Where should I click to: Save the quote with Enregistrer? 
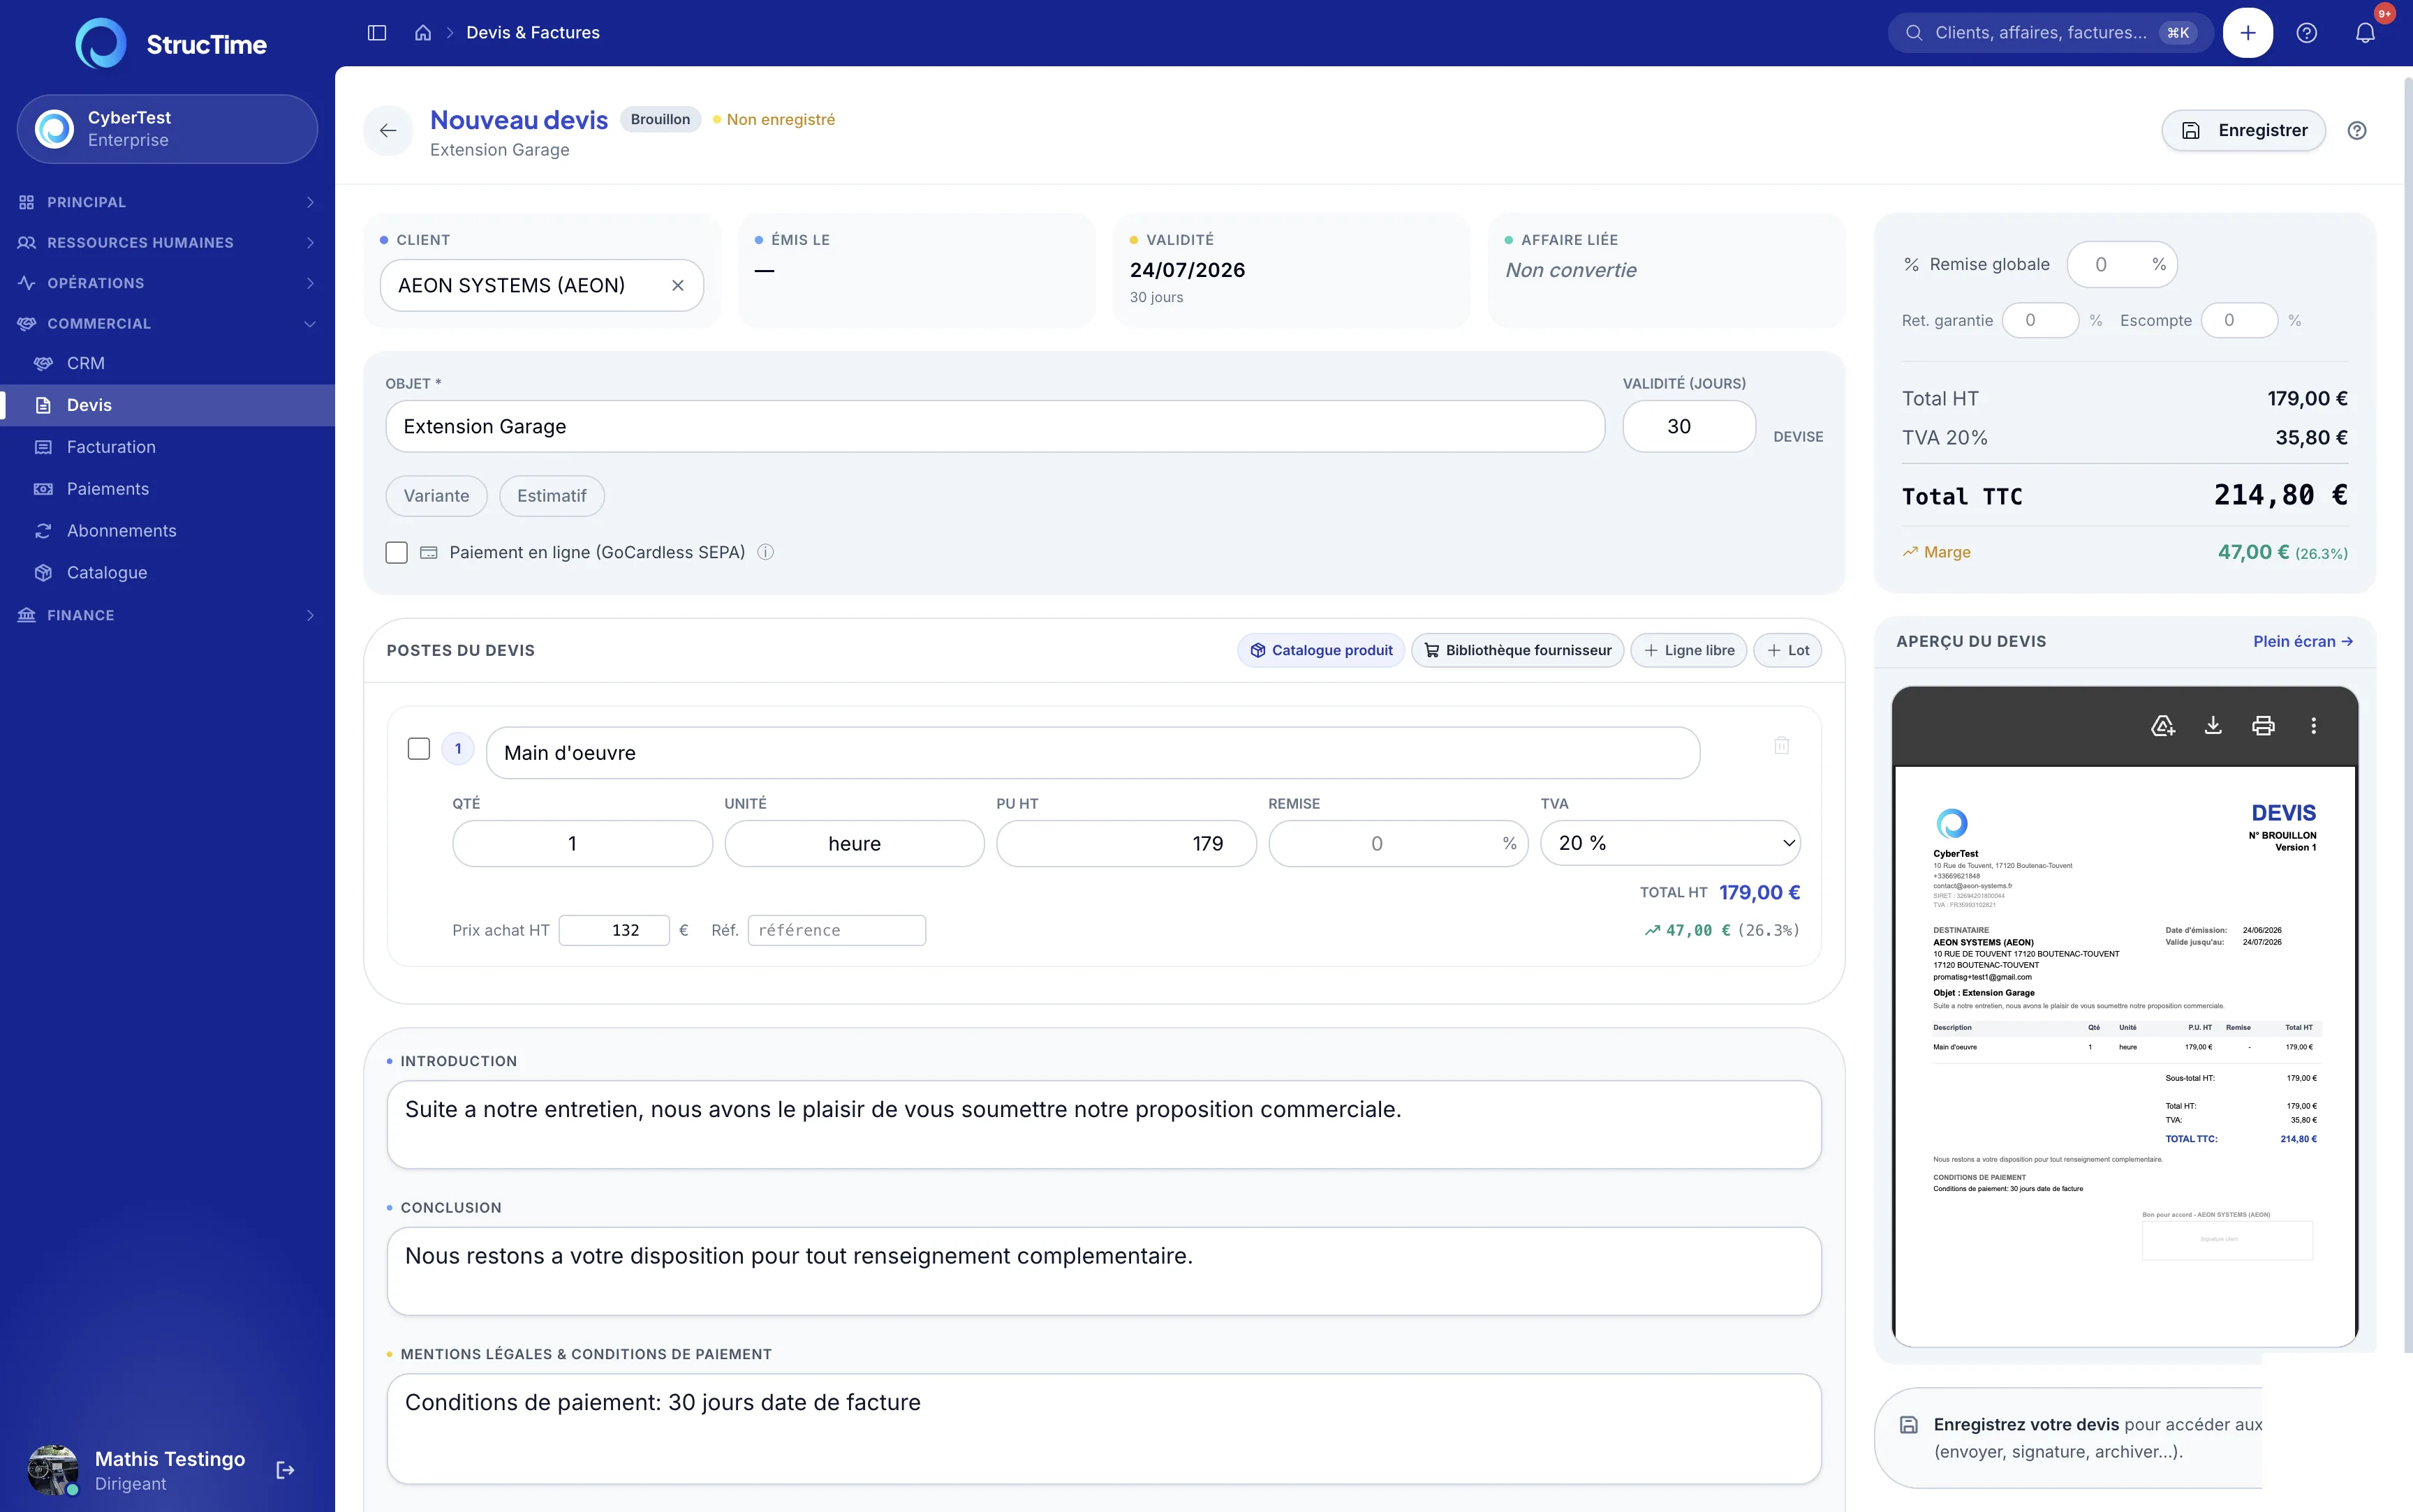2243,131
